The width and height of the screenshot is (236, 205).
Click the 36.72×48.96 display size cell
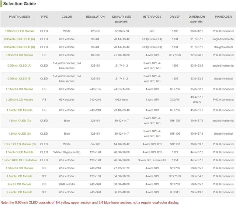122,192
